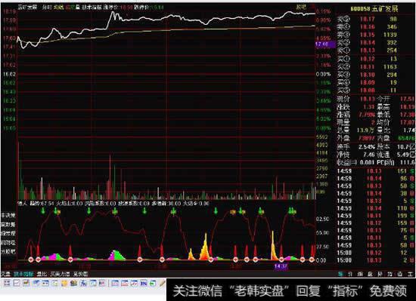
Task: Click the buy-2 row with volume 1163
Action: 368,66
